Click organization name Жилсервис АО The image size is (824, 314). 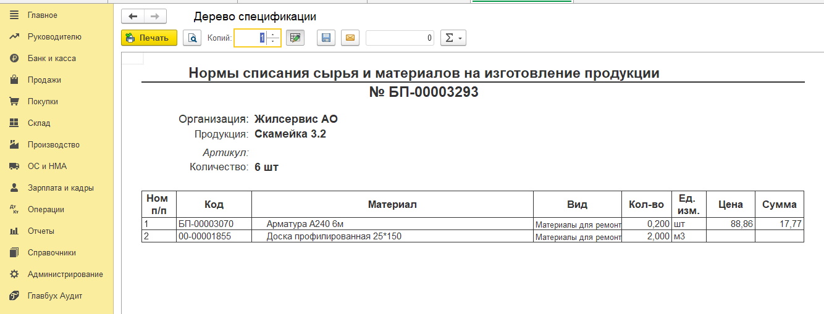tap(296, 119)
